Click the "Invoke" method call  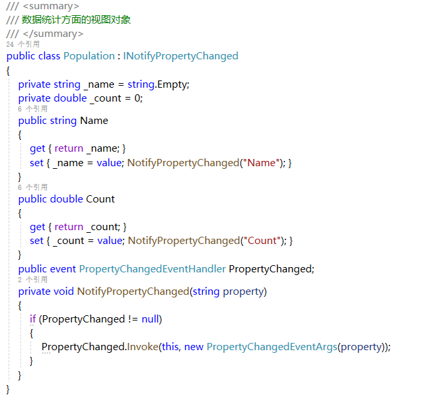[143, 347]
